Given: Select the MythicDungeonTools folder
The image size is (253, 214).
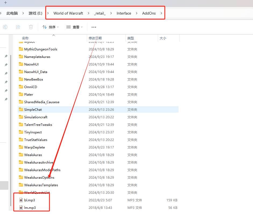Looking at the screenshot, I should coord(41,49).
